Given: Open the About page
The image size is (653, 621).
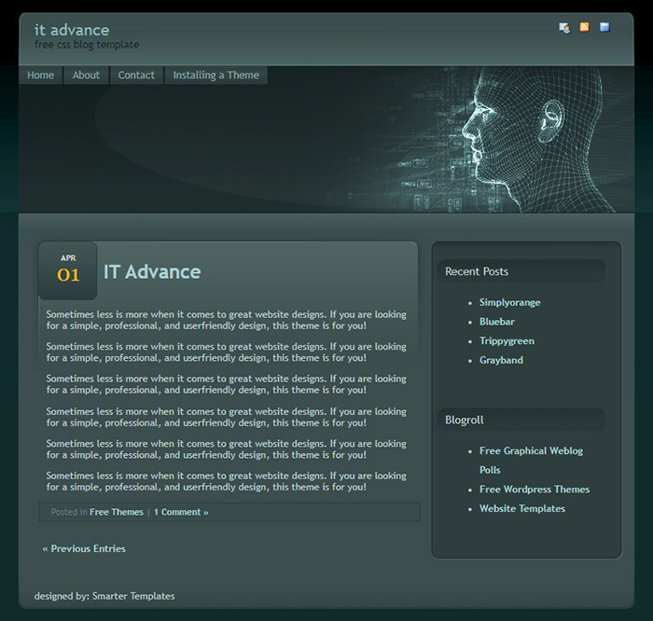Looking at the screenshot, I should click(86, 76).
